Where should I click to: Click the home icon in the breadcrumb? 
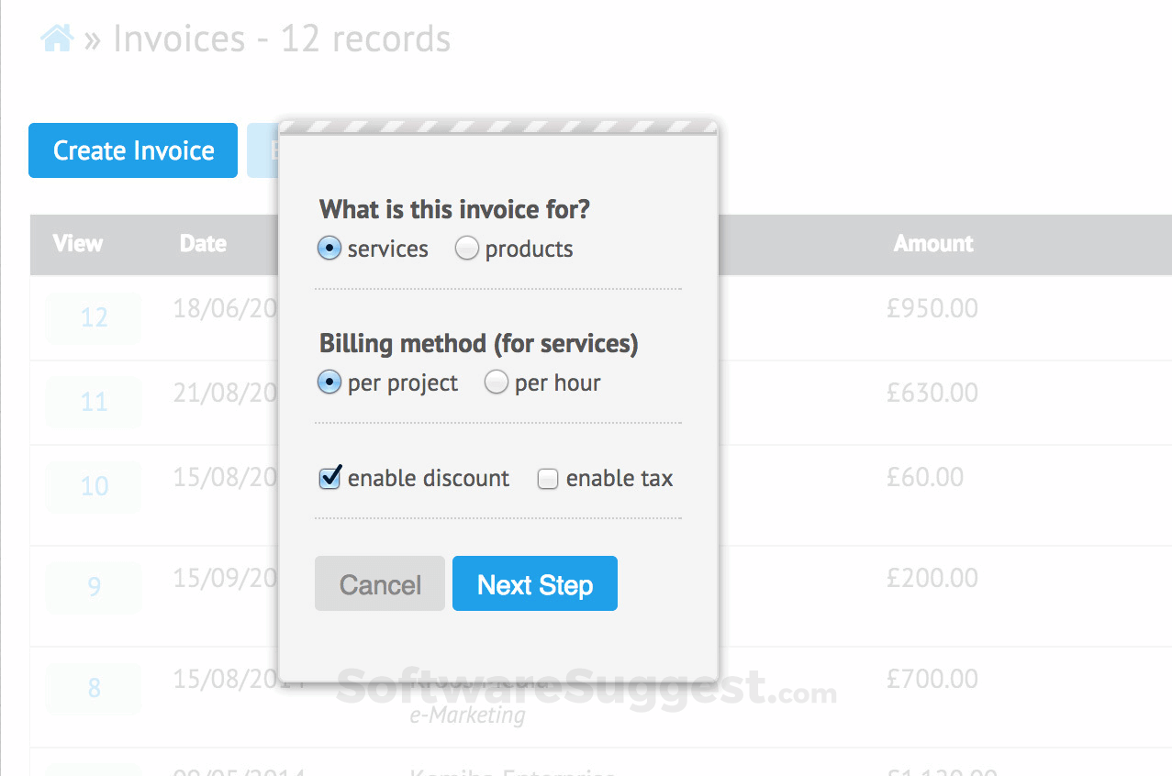pyautogui.click(x=57, y=39)
